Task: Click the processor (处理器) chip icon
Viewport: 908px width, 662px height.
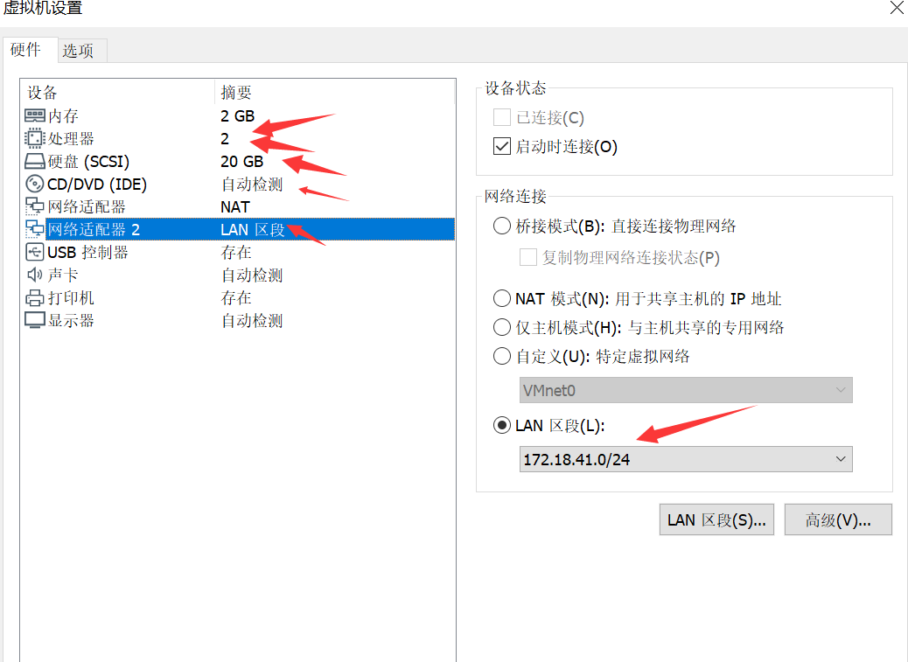Action: (x=35, y=138)
